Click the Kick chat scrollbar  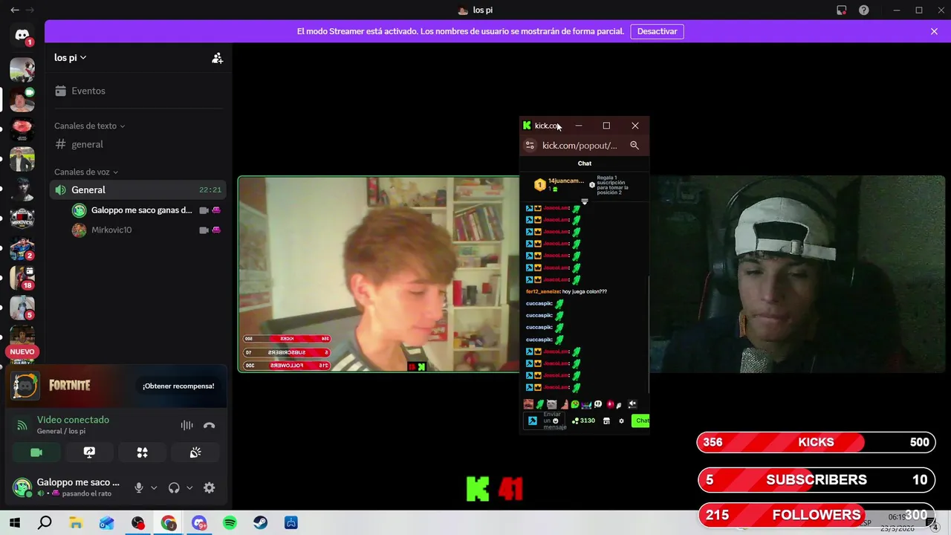point(649,334)
